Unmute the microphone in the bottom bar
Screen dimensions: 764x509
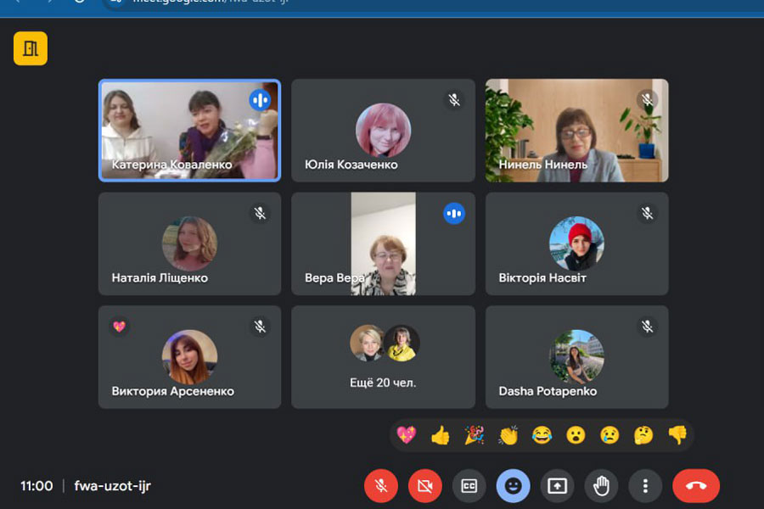pos(381,485)
